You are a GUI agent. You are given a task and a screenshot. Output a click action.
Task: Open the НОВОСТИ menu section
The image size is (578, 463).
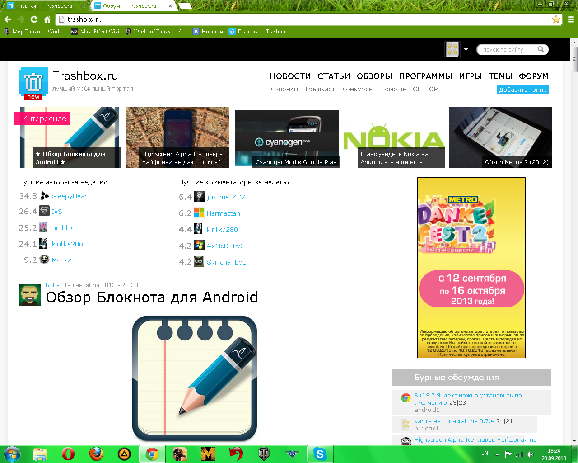(290, 76)
